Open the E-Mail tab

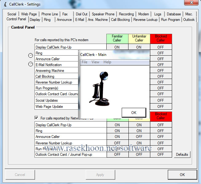[x=80, y=20]
